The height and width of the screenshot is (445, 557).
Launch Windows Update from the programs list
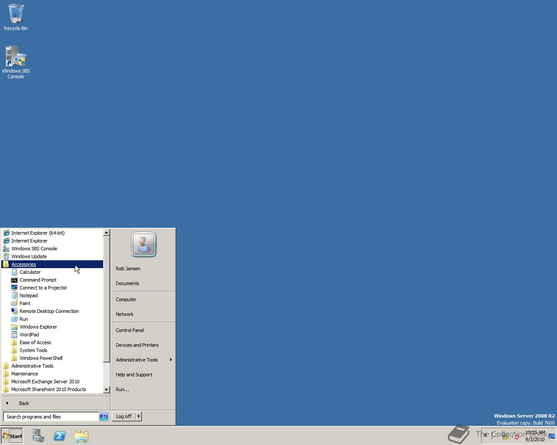(x=52, y=256)
